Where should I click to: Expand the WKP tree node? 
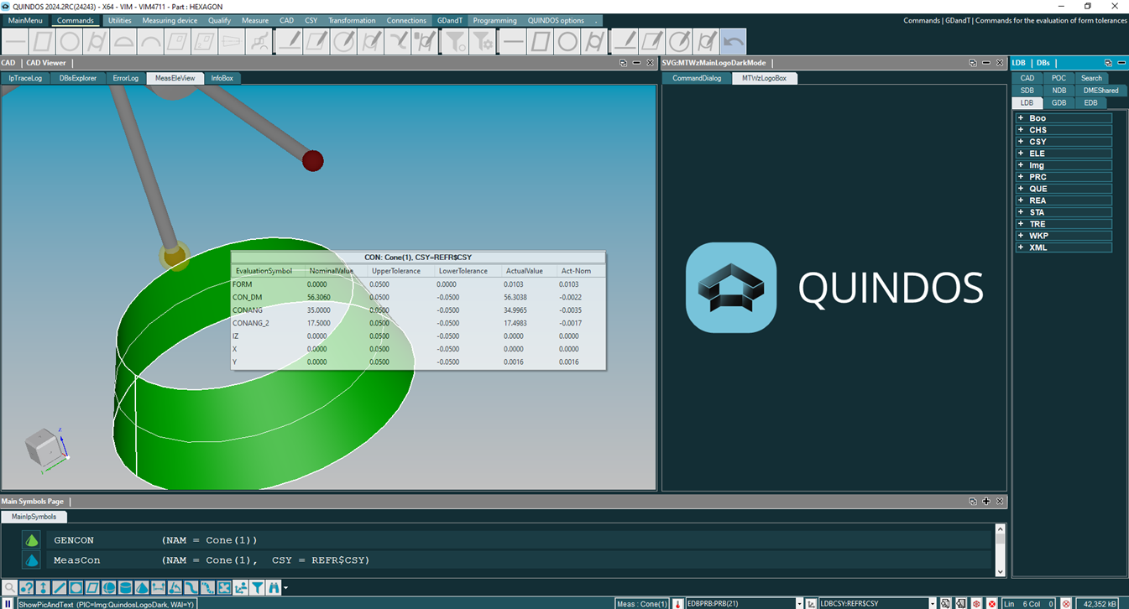(x=1021, y=236)
